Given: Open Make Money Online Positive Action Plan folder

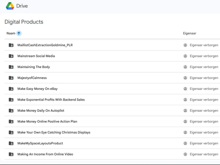Looking at the screenshot, I should coord(47,122).
